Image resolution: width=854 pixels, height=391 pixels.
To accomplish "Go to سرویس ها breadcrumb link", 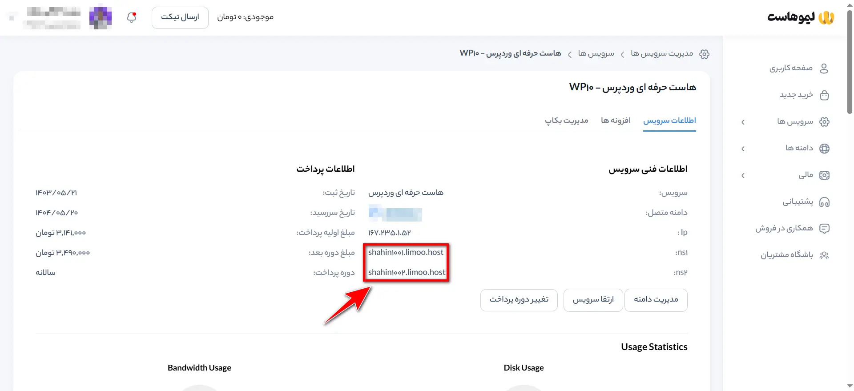I will [596, 54].
